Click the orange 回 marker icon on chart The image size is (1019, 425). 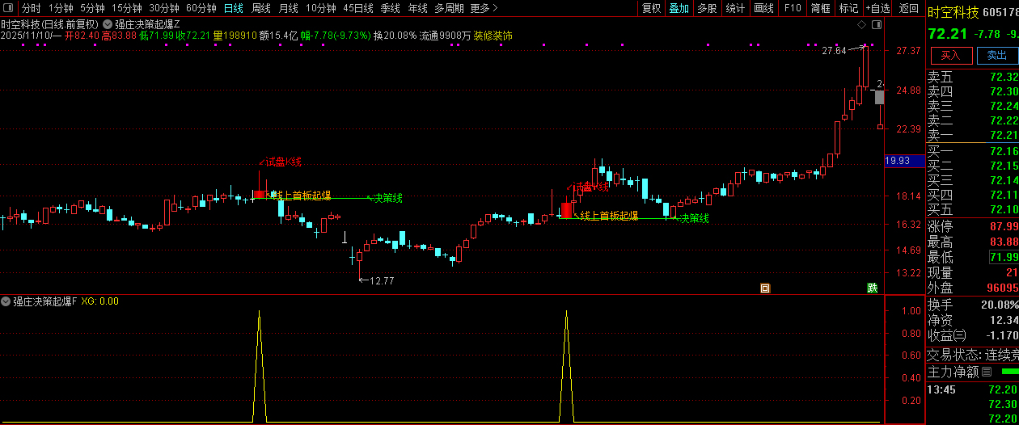pyautogui.click(x=765, y=288)
